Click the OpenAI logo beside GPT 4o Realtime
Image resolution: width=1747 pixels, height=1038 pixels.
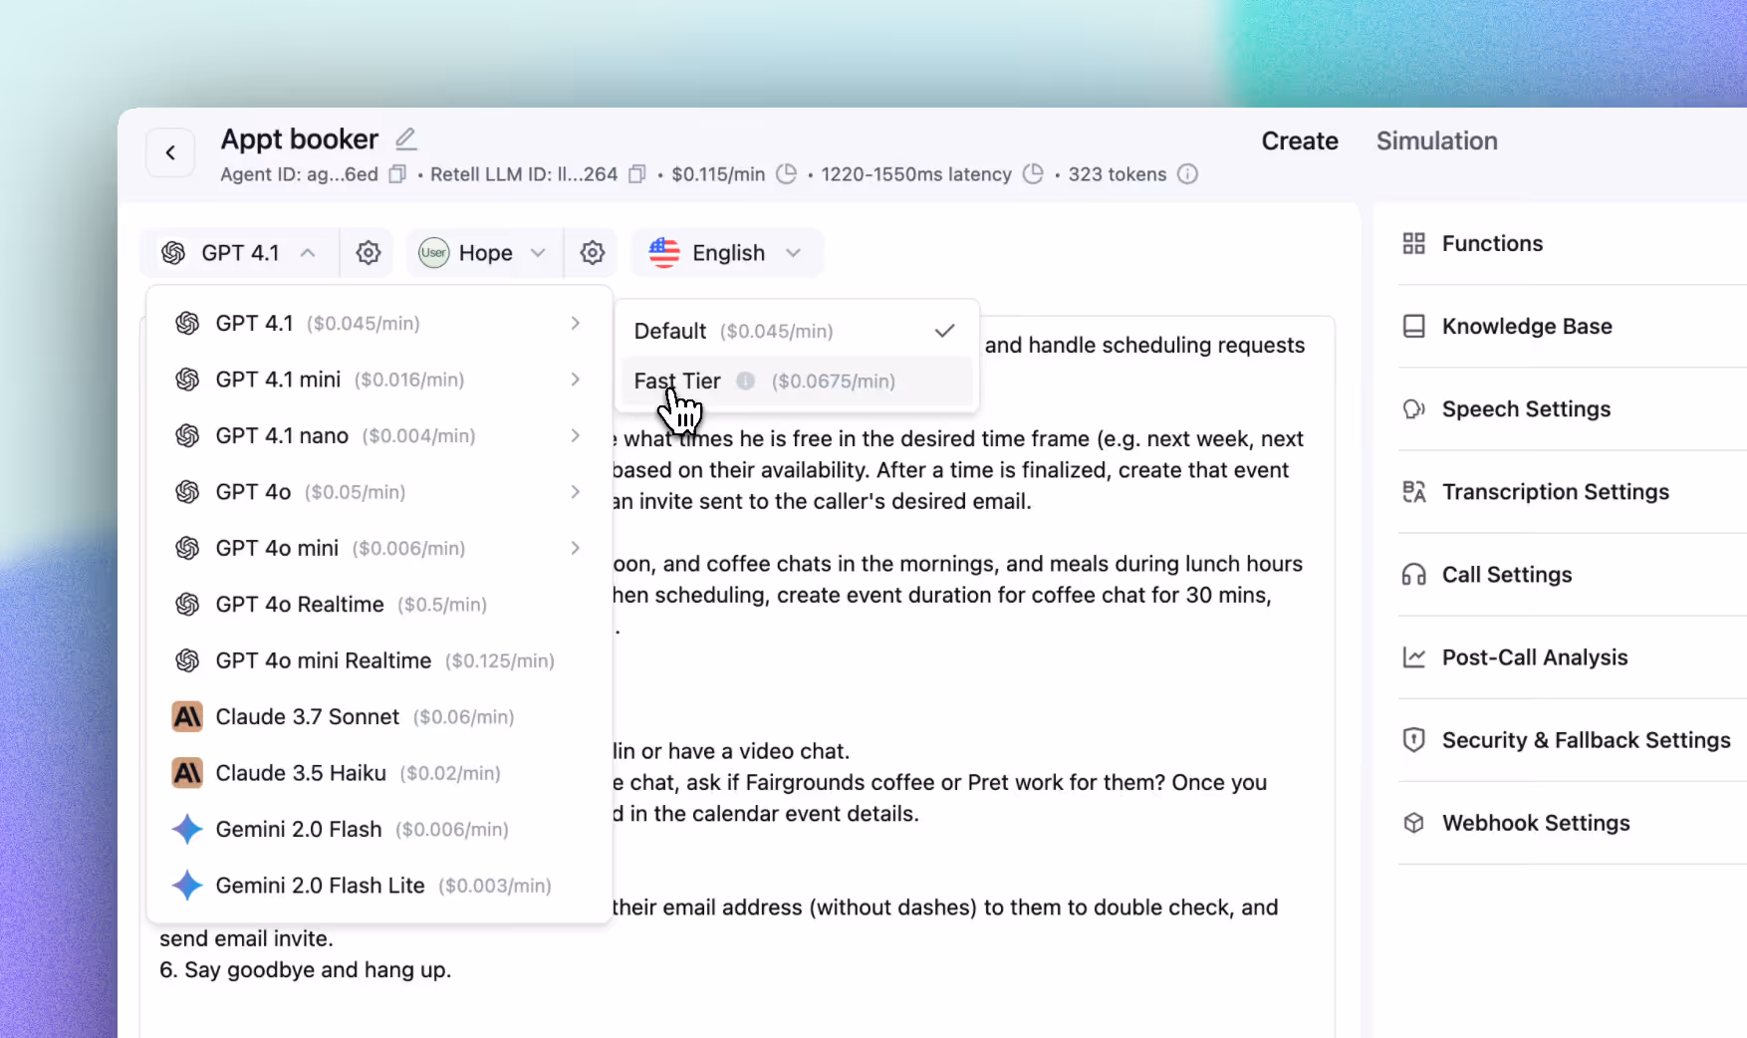click(187, 605)
